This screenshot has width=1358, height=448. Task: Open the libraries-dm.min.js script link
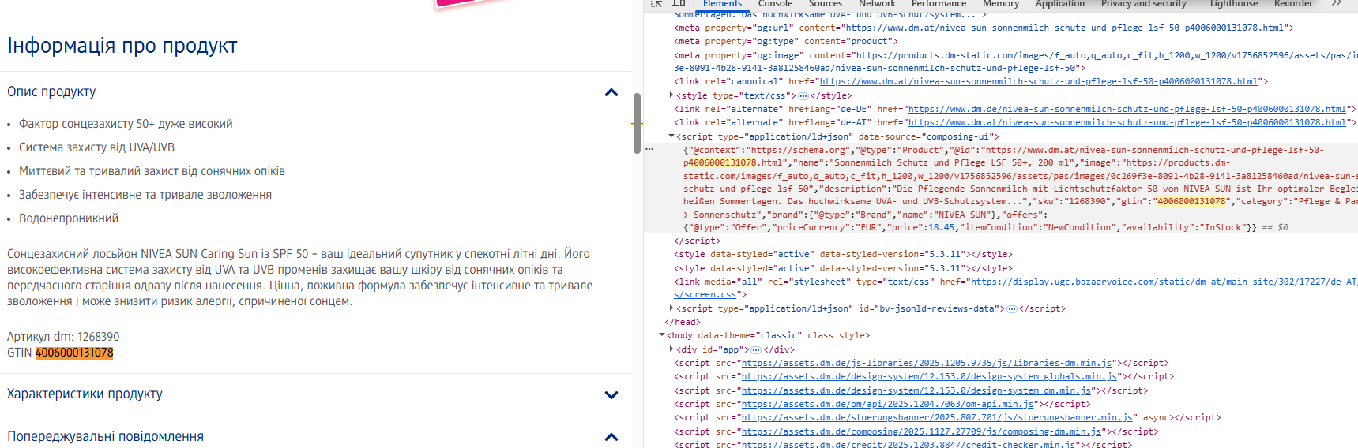[x=927, y=364]
